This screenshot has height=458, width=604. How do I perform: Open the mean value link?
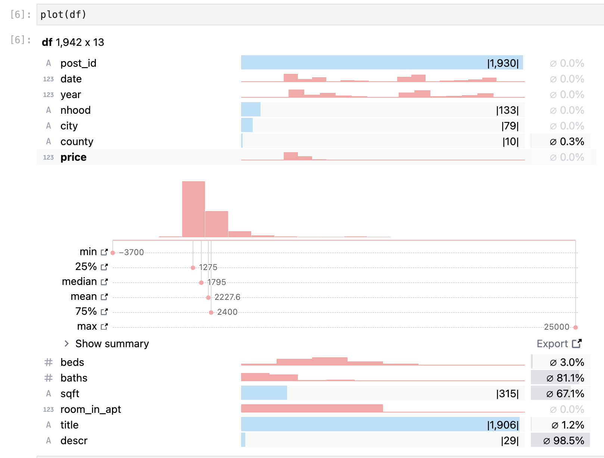tap(104, 297)
